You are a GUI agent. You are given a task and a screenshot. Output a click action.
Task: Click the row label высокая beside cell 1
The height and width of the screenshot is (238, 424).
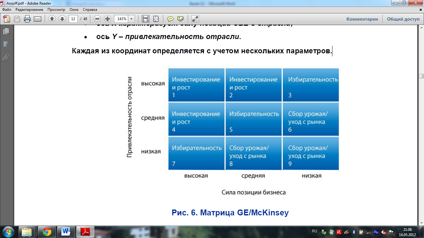[153, 84]
